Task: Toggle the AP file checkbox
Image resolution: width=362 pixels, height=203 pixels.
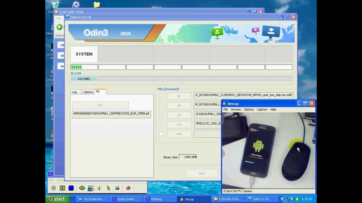Action: click(x=161, y=105)
